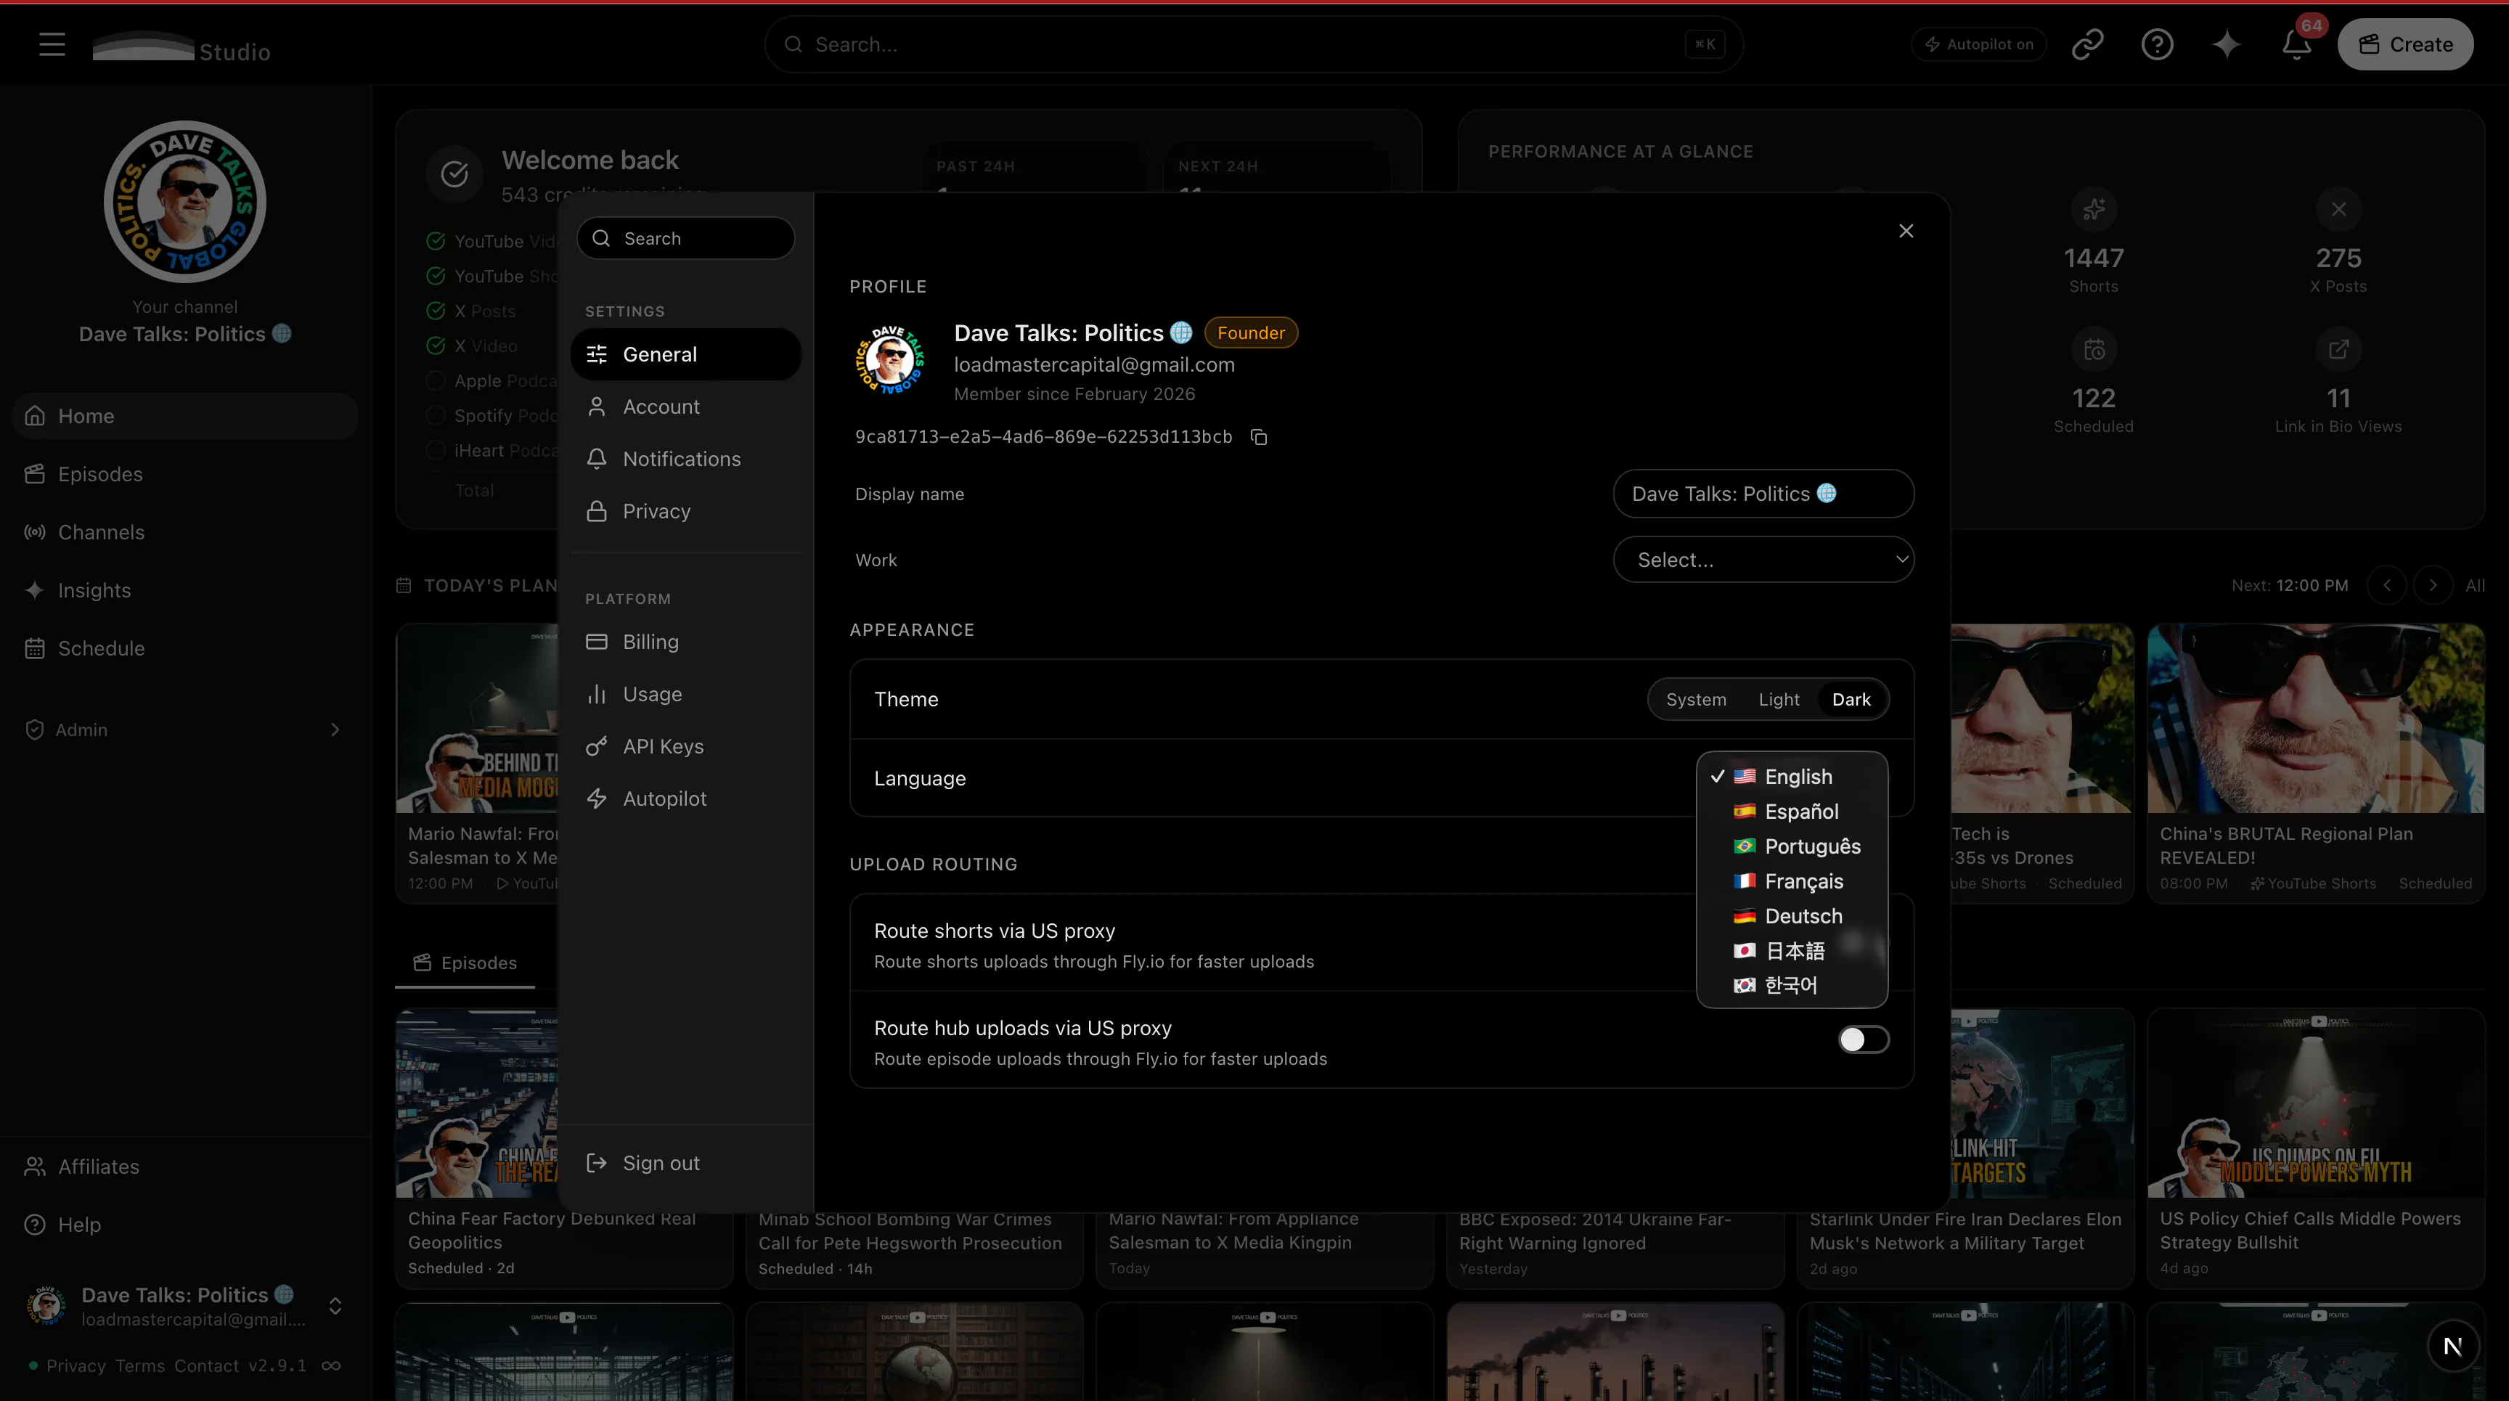The image size is (2509, 1401).
Task: Click the settings Search field
Action: click(x=685, y=239)
